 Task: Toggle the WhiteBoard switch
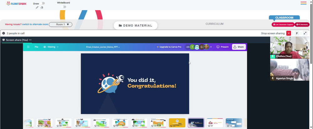click(64, 7)
